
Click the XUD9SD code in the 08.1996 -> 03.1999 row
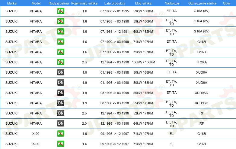[202, 93]
